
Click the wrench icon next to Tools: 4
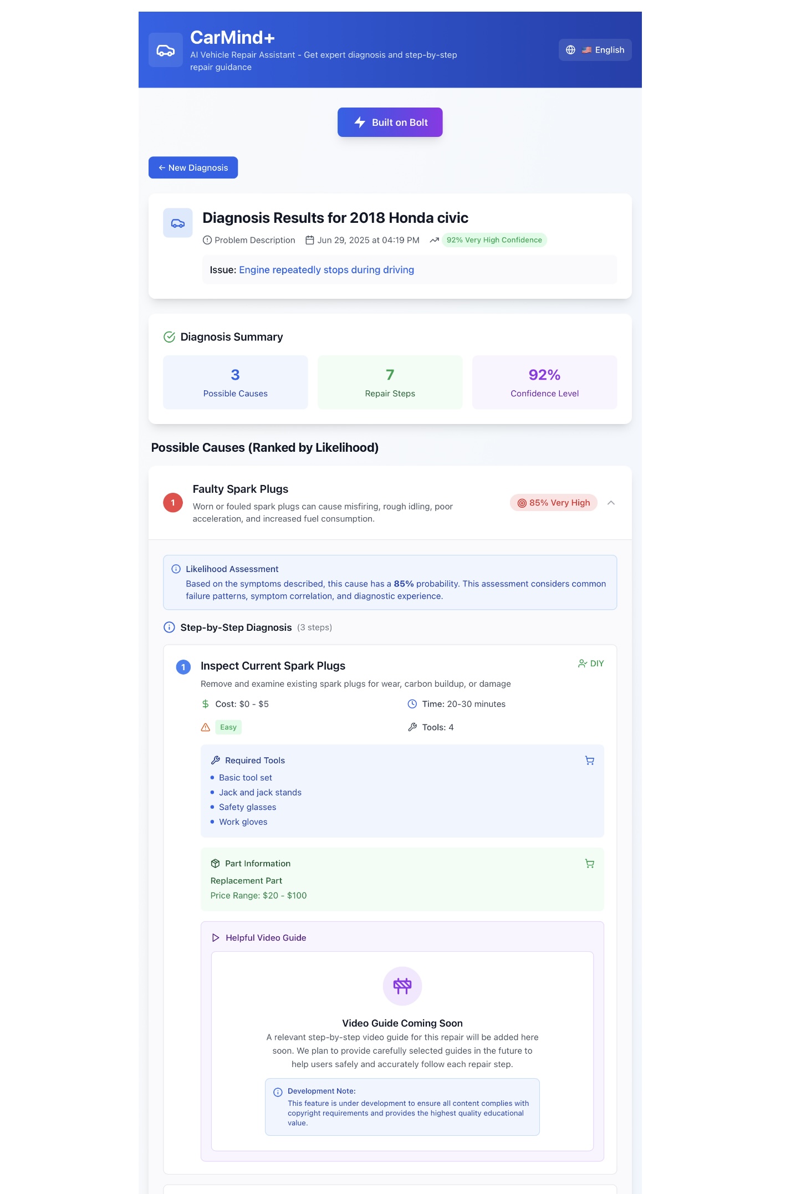pyautogui.click(x=412, y=727)
